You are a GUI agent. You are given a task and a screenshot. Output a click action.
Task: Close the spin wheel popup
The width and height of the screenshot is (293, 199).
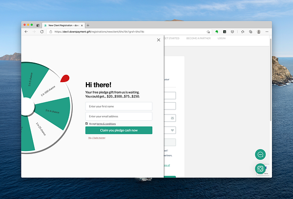(158, 40)
